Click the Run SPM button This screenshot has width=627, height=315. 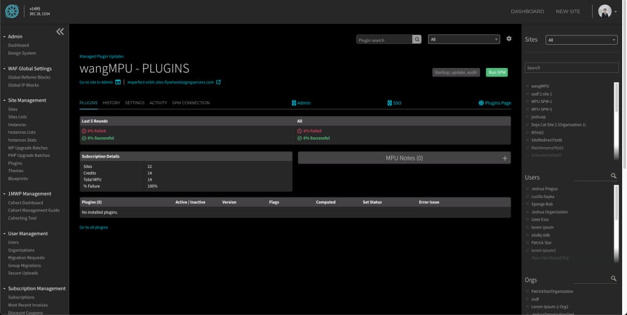(497, 72)
